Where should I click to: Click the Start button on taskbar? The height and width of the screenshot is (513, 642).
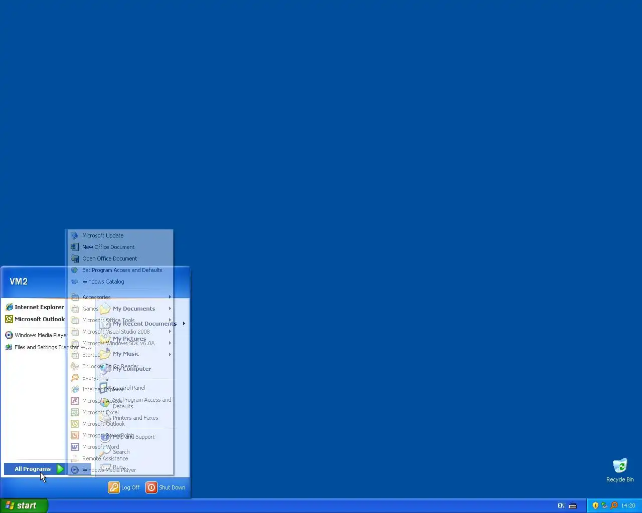coord(24,505)
